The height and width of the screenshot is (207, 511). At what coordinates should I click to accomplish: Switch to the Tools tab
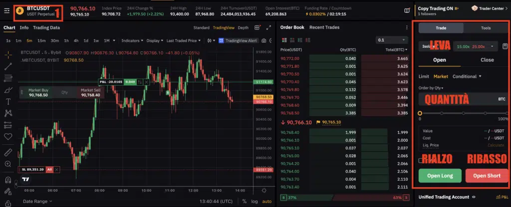point(486,28)
